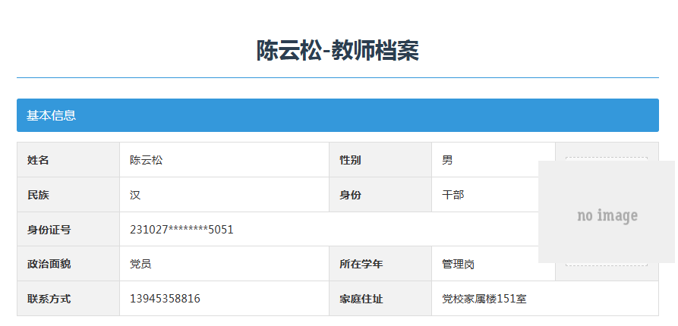Select the 基本信息 section header bar

337,115
